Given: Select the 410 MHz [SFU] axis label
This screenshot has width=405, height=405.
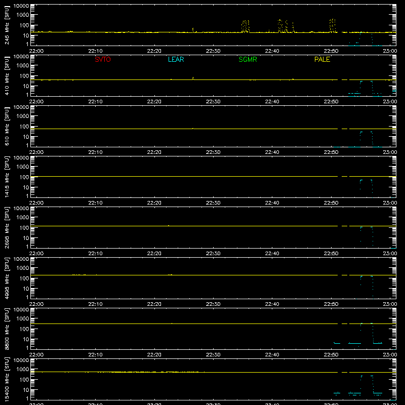Looking at the screenshot, I should pos(7,75).
